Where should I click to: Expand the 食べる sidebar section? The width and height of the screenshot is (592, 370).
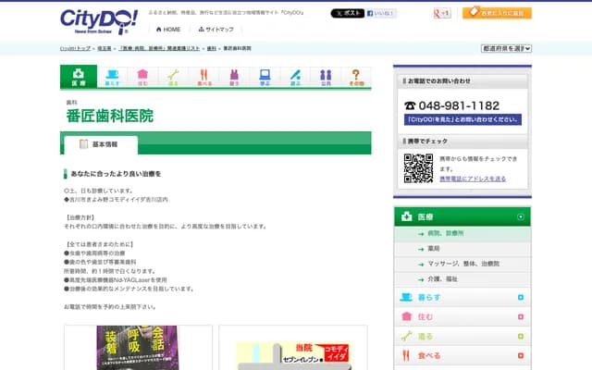coord(522,355)
